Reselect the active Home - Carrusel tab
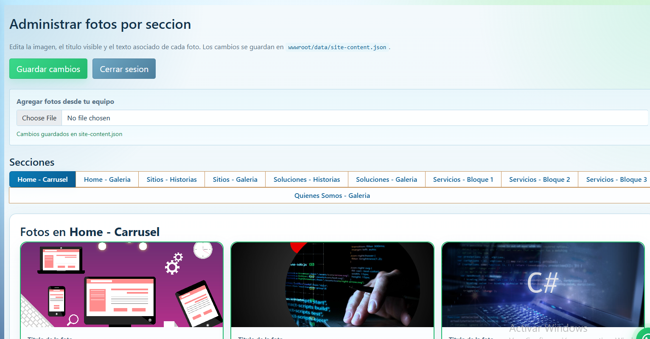 tap(42, 179)
